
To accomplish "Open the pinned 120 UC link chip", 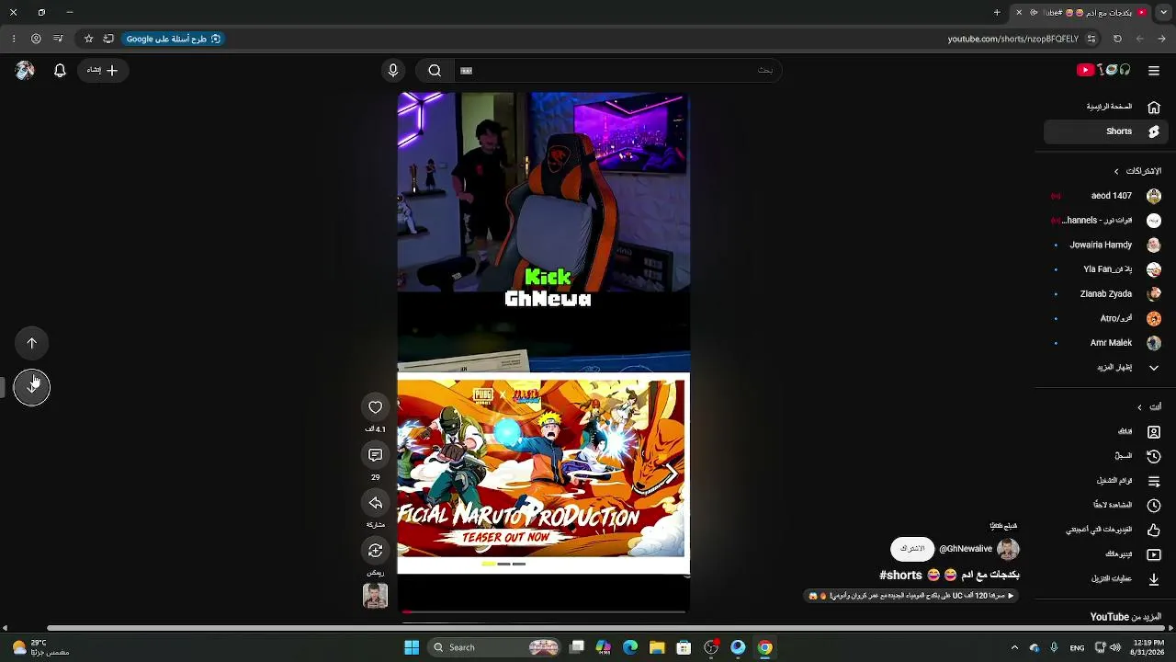I will 912,596.
